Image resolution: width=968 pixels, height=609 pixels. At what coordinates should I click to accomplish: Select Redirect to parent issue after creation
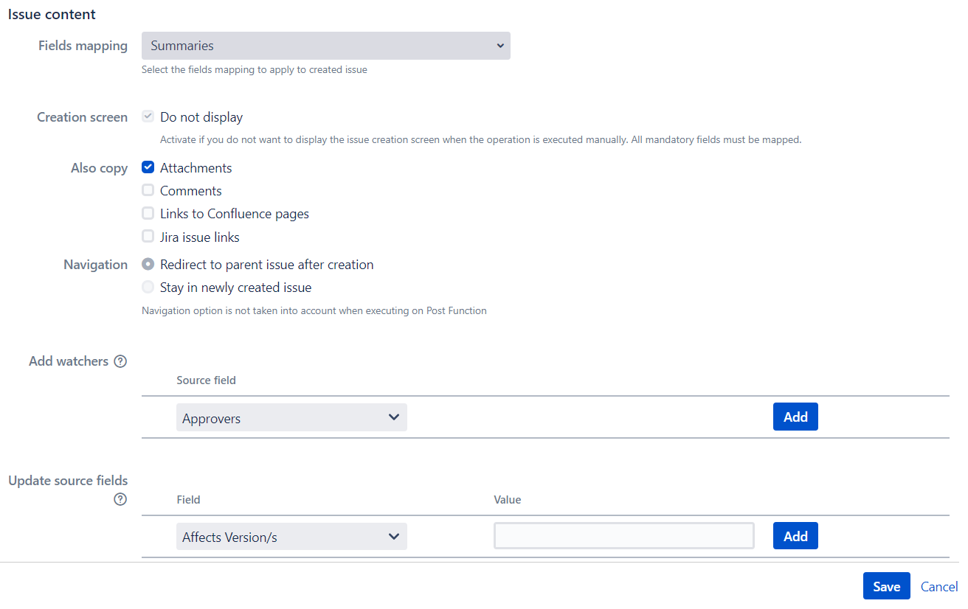click(x=148, y=264)
